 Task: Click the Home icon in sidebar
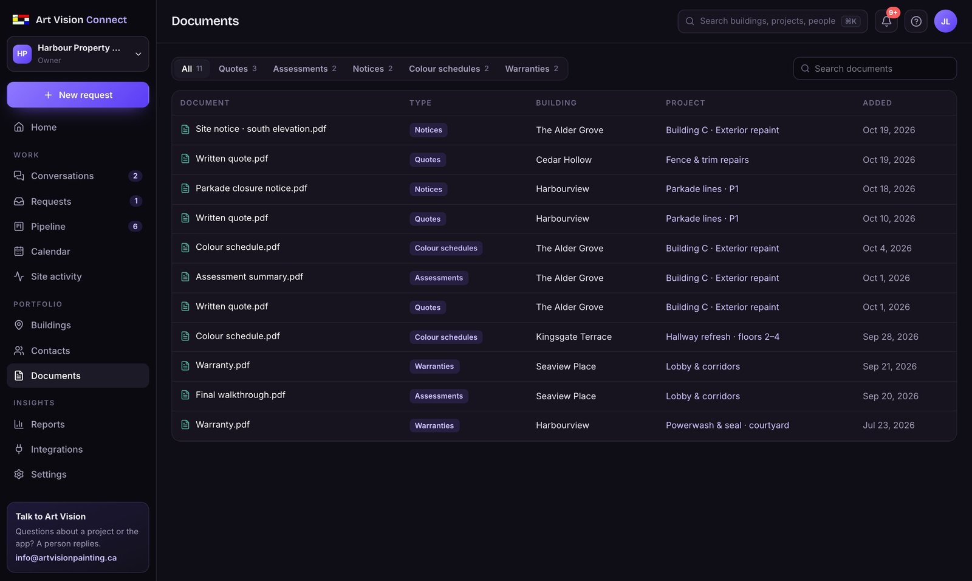click(19, 127)
